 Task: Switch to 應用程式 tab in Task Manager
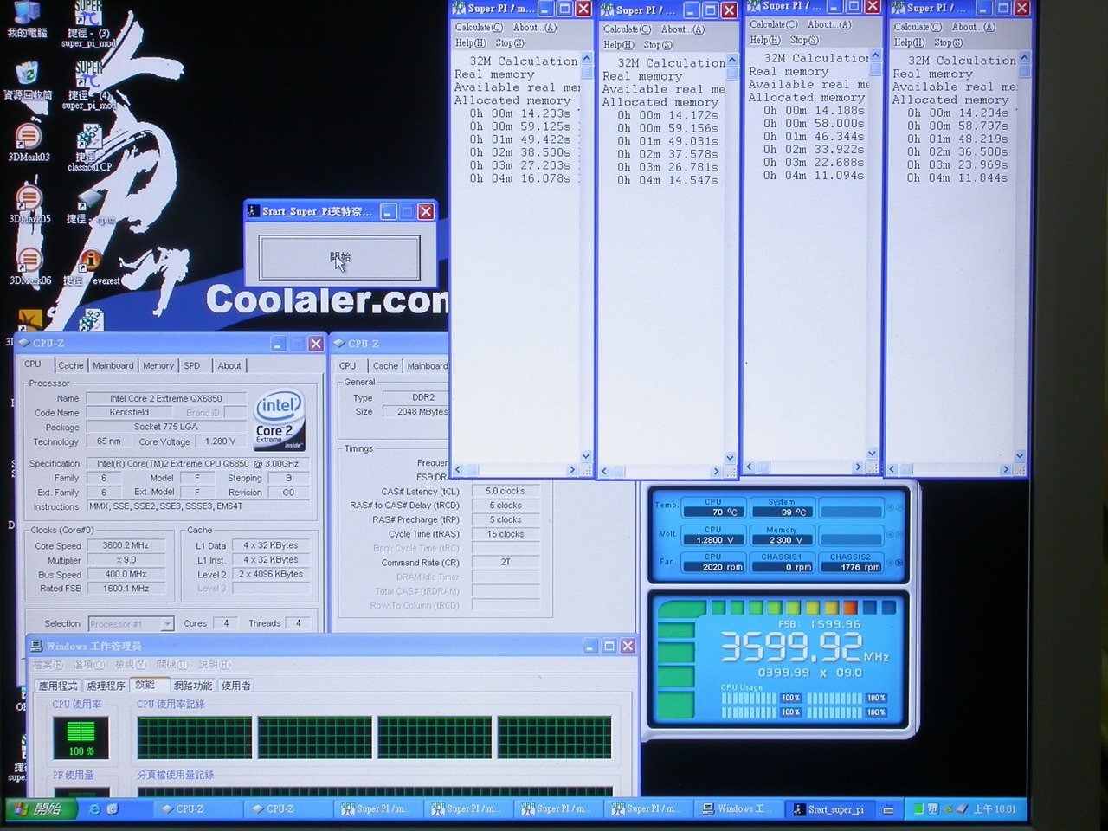click(58, 686)
